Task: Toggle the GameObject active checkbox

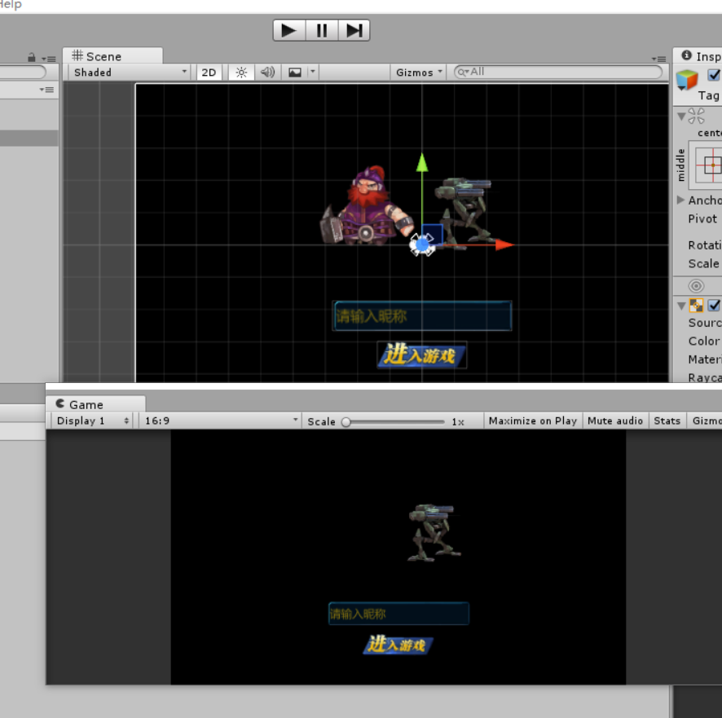Action: tap(714, 75)
